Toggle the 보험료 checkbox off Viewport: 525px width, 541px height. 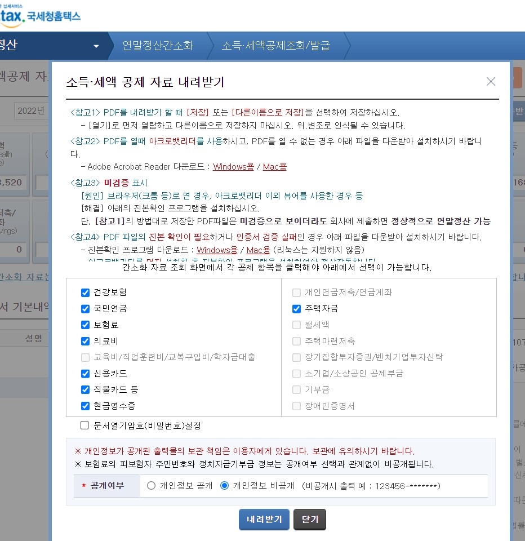85,325
